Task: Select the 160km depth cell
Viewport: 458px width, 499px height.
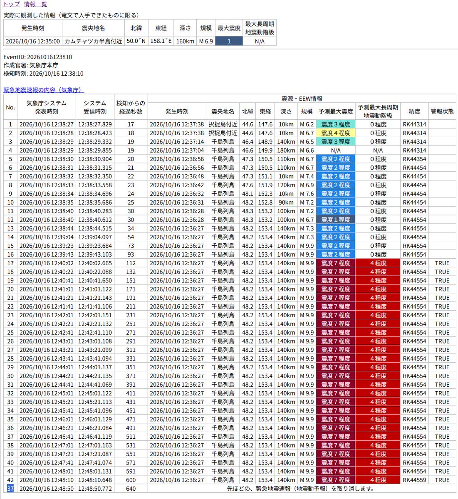Action: 185,41
